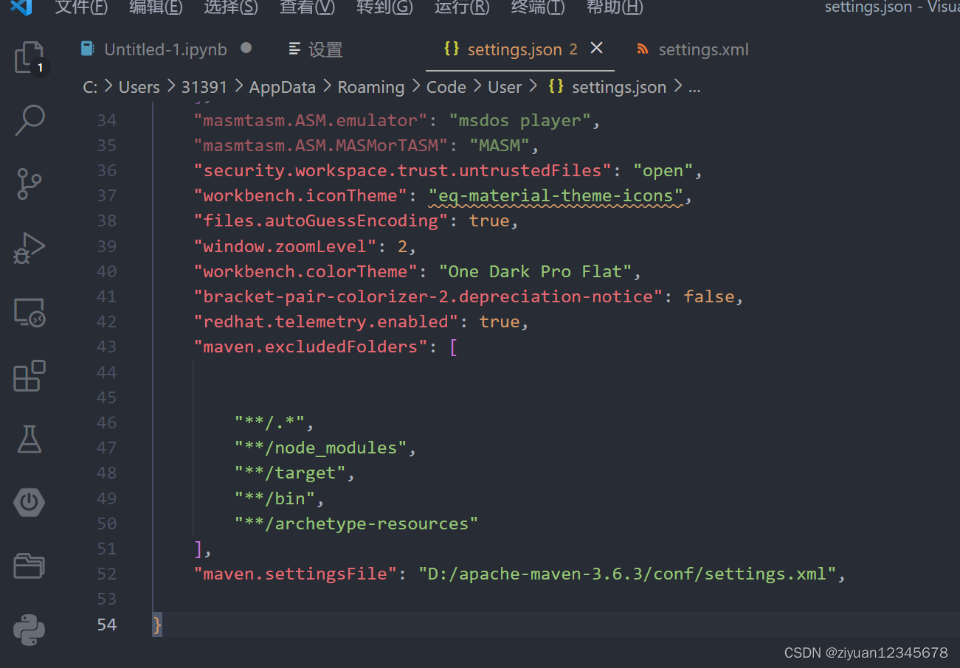The image size is (960, 668).
Task: Click line number 54 in the gutter
Action: (x=106, y=624)
